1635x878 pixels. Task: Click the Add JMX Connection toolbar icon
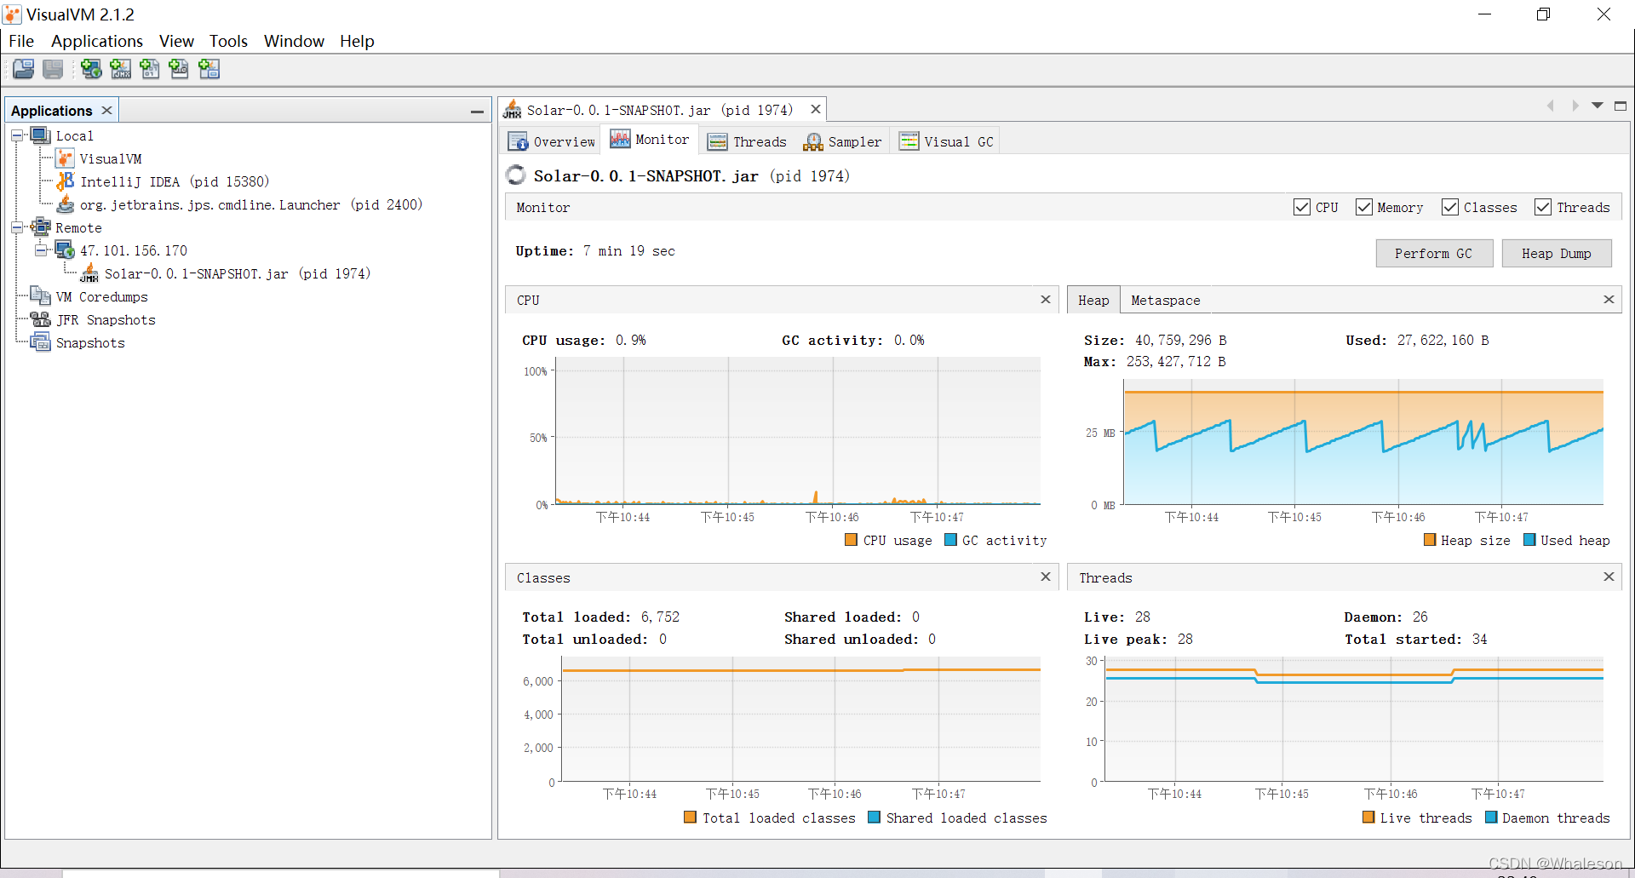pyautogui.click(x=121, y=69)
